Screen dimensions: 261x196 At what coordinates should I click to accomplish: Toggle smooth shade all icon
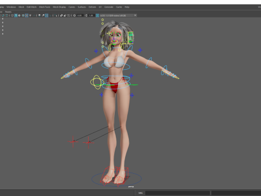[16, 15]
